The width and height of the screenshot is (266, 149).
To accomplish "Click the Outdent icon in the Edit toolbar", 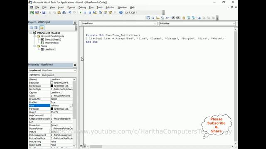I will (178, 18).
